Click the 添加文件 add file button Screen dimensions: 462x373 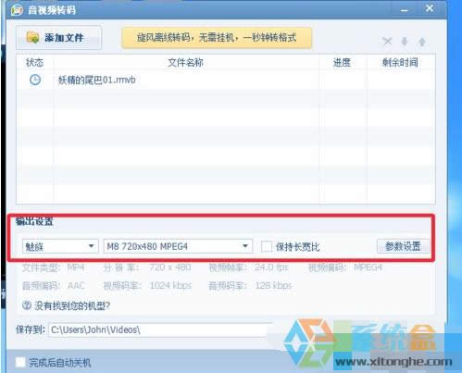tap(58, 38)
